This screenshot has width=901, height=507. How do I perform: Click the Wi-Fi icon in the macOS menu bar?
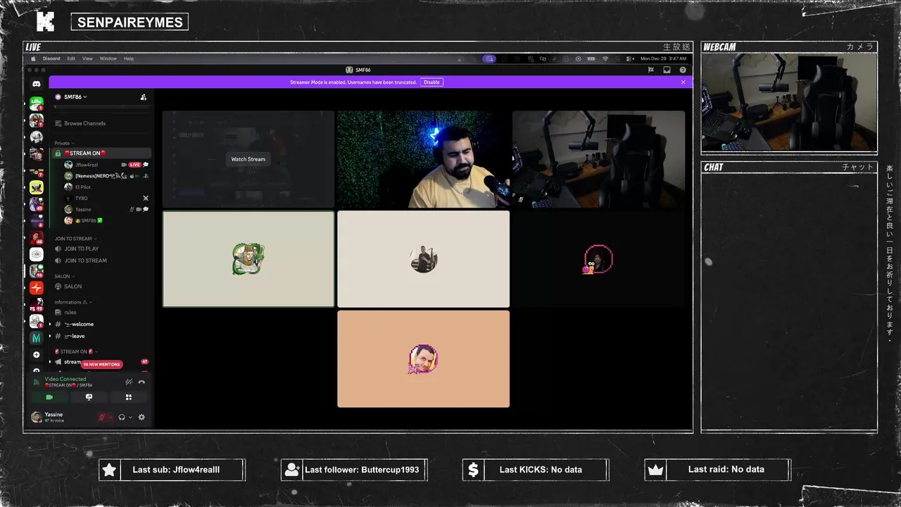tap(605, 58)
